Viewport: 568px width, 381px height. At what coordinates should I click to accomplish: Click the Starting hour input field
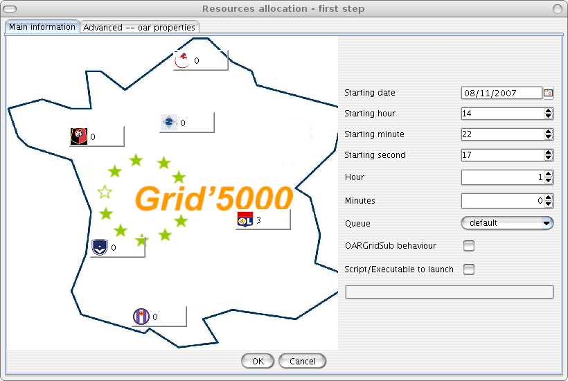[x=503, y=114]
